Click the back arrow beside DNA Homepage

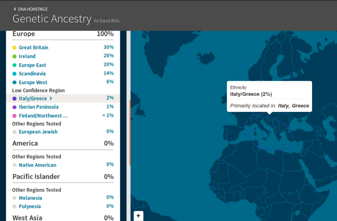pos(15,9)
